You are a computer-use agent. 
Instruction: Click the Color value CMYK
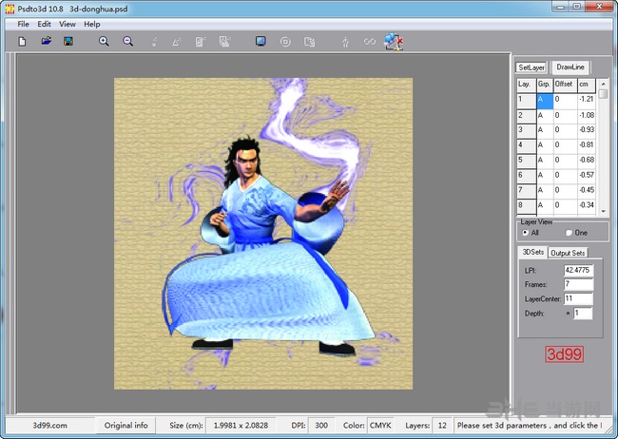pyautogui.click(x=380, y=425)
